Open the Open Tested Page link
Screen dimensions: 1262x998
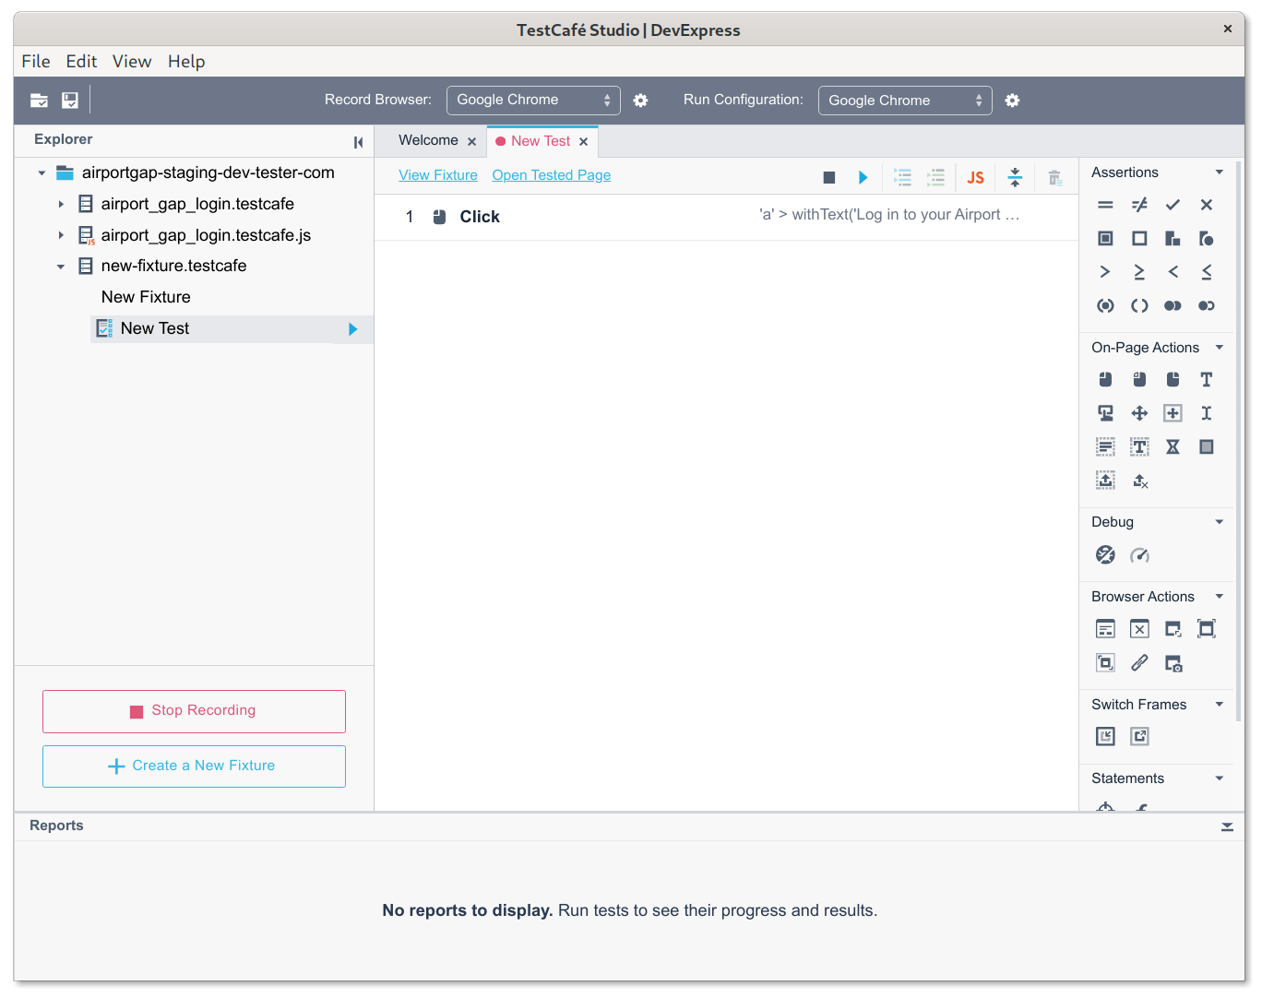[x=552, y=175]
